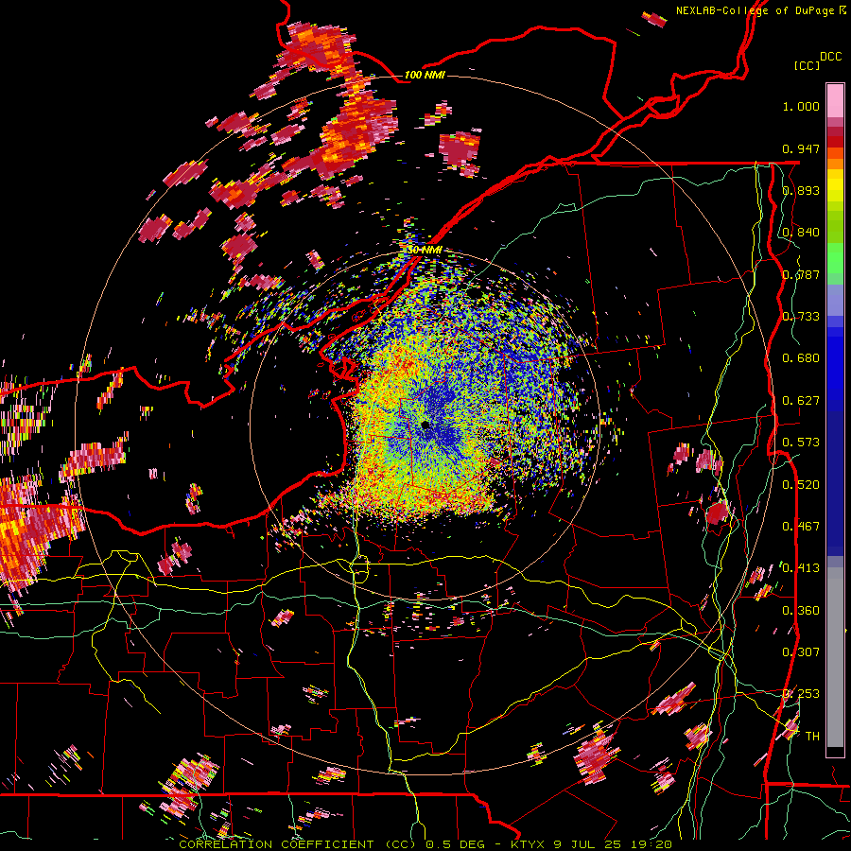Click the 50 NMI range ring label

pos(425,250)
